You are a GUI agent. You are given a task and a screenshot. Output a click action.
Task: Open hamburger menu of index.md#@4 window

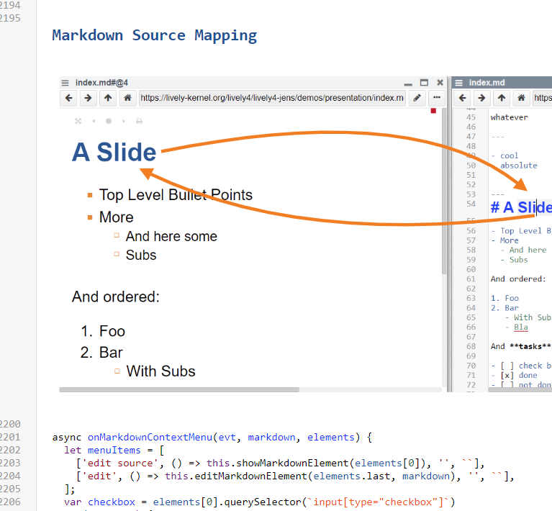pyautogui.click(x=65, y=83)
